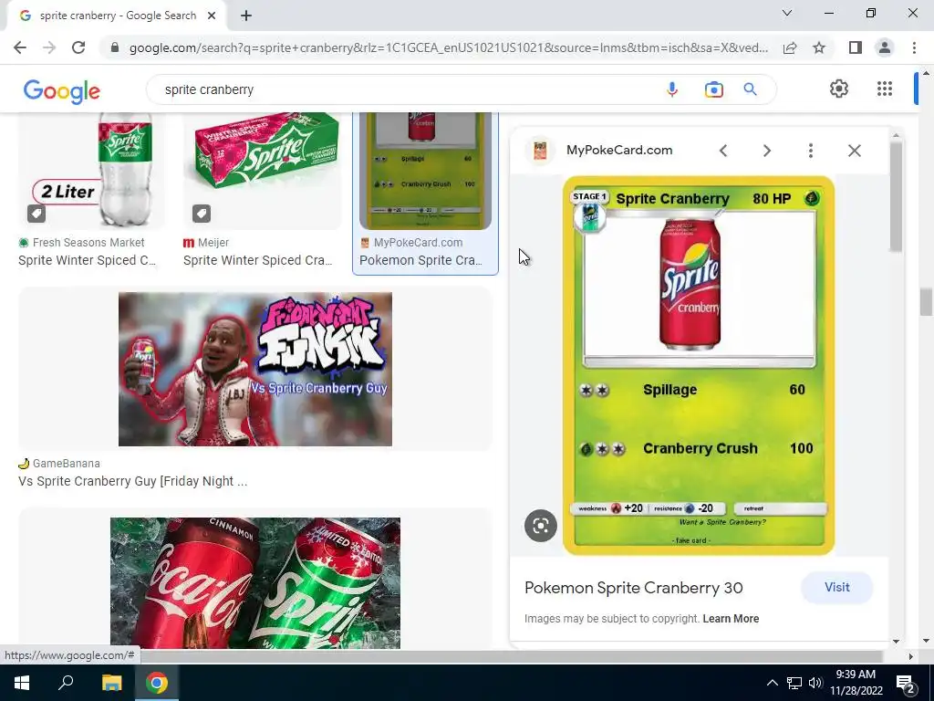Share this page via address bar icon
Viewport: 934px width, 701px height.
coord(790,47)
